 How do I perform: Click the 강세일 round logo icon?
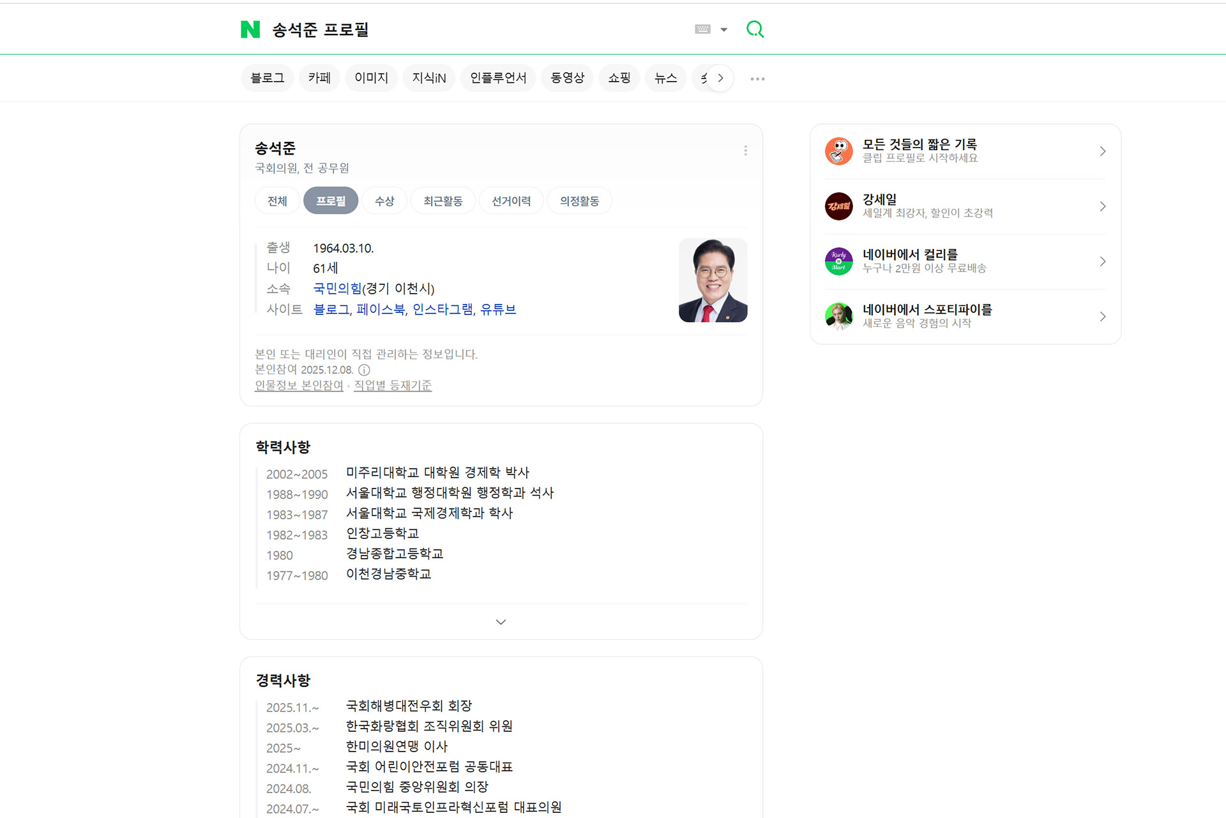point(838,206)
